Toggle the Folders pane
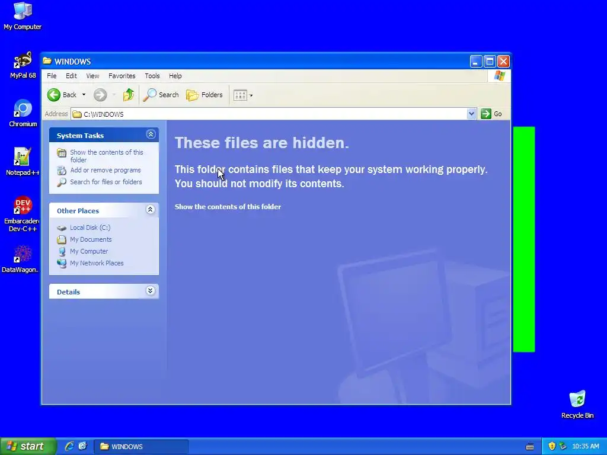 click(205, 95)
